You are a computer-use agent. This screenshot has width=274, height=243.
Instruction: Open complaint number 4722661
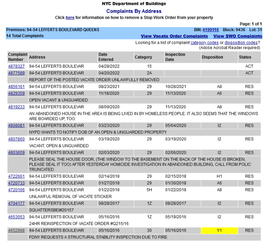click(x=16, y=176)
